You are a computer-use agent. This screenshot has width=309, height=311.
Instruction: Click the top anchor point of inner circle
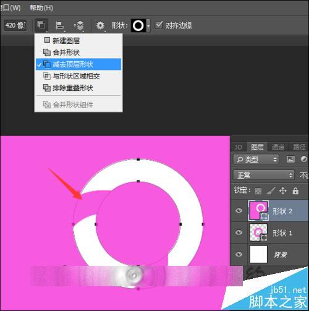(138, 181)
